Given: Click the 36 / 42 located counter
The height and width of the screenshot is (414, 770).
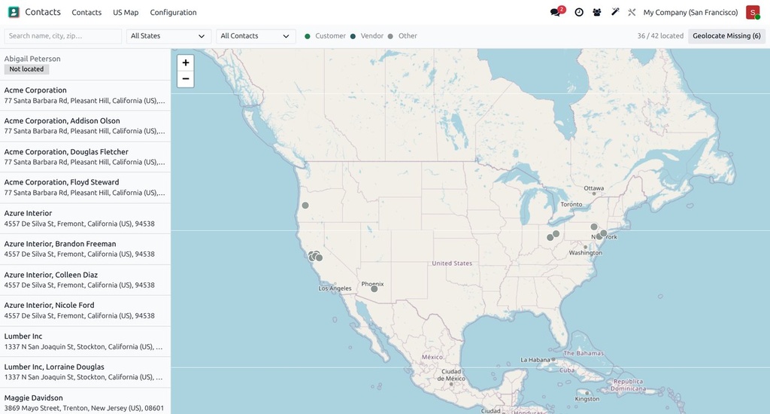Looking at the screenshot, I should [660, 36].
